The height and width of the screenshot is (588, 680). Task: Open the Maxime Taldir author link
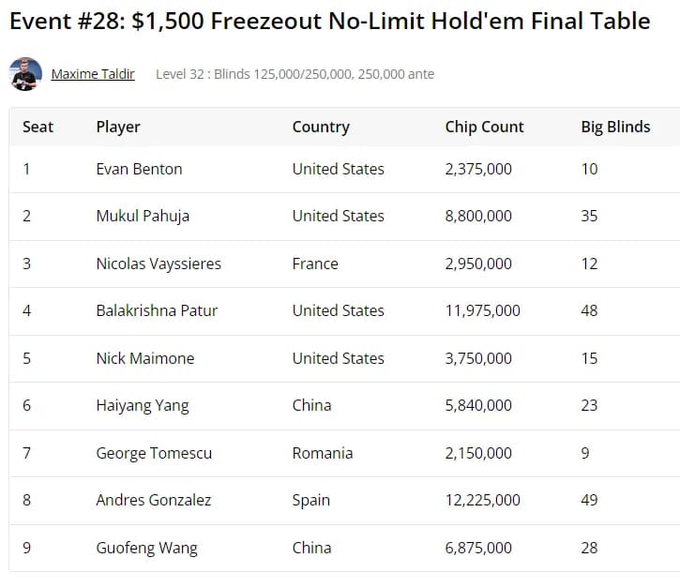click(93, 74)
